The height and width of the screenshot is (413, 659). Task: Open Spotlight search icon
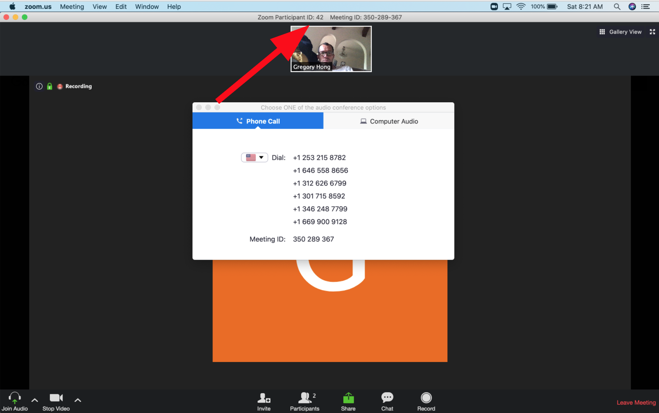point(617,7)
